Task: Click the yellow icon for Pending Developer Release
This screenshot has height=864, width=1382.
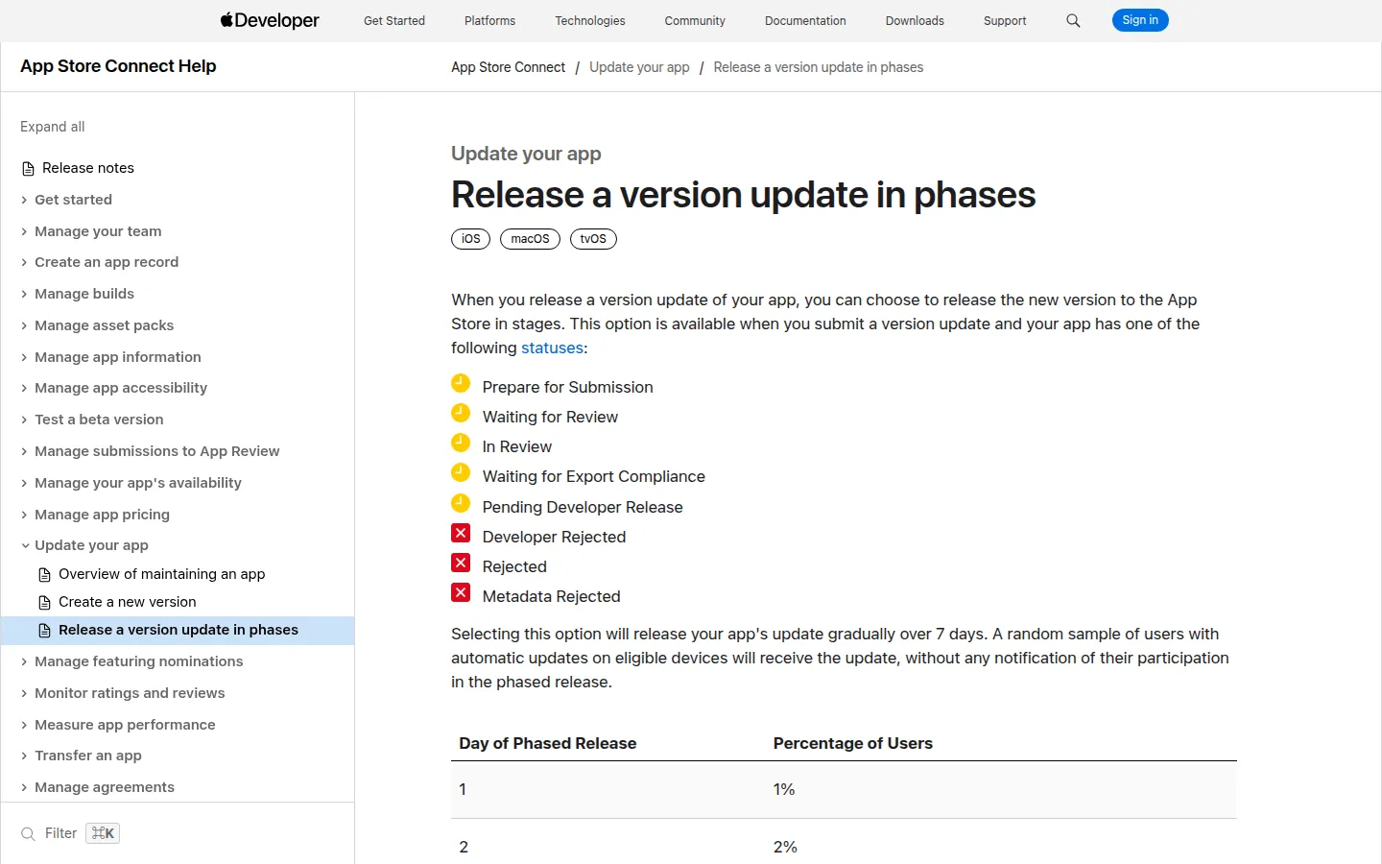Action: (x=461, y=503)
